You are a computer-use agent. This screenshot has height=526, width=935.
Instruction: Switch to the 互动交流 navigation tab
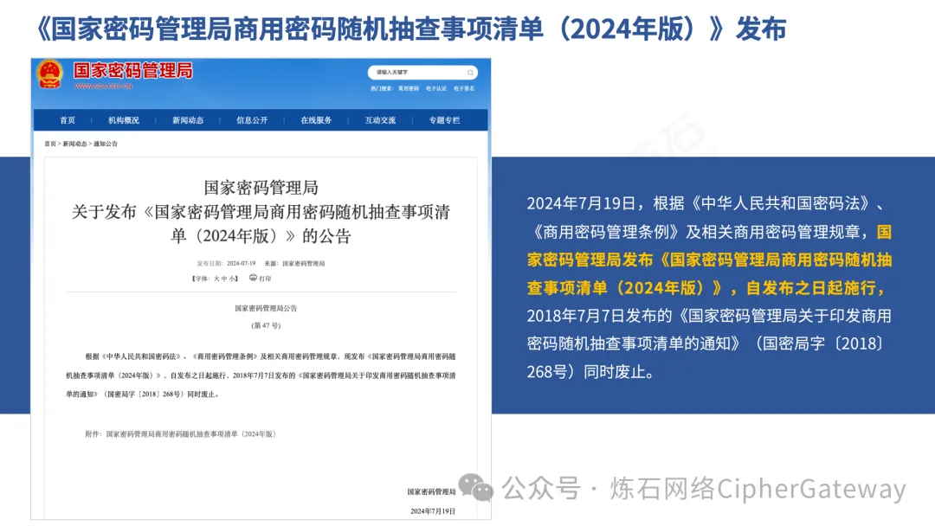tap(380, 120)
